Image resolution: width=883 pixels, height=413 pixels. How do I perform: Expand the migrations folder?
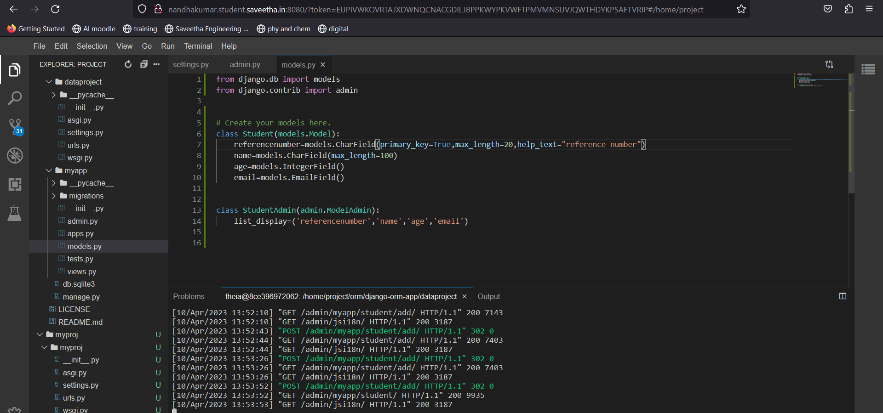click(x=54, y=196)
